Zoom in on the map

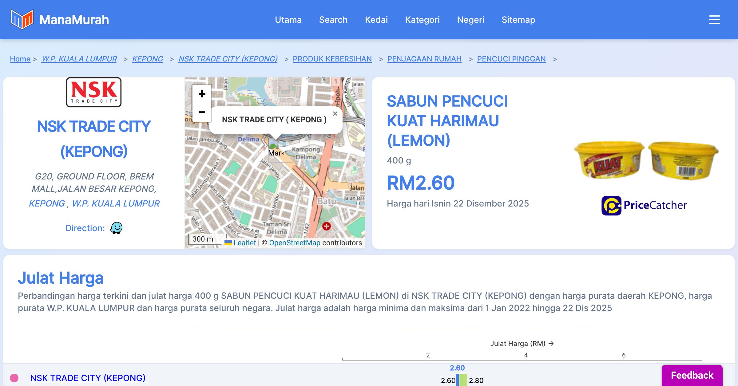point(202,94)
